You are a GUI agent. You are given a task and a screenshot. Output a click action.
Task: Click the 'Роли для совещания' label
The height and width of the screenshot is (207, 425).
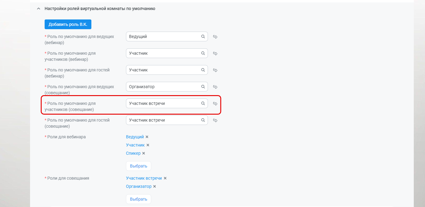(x=68, y=178)
